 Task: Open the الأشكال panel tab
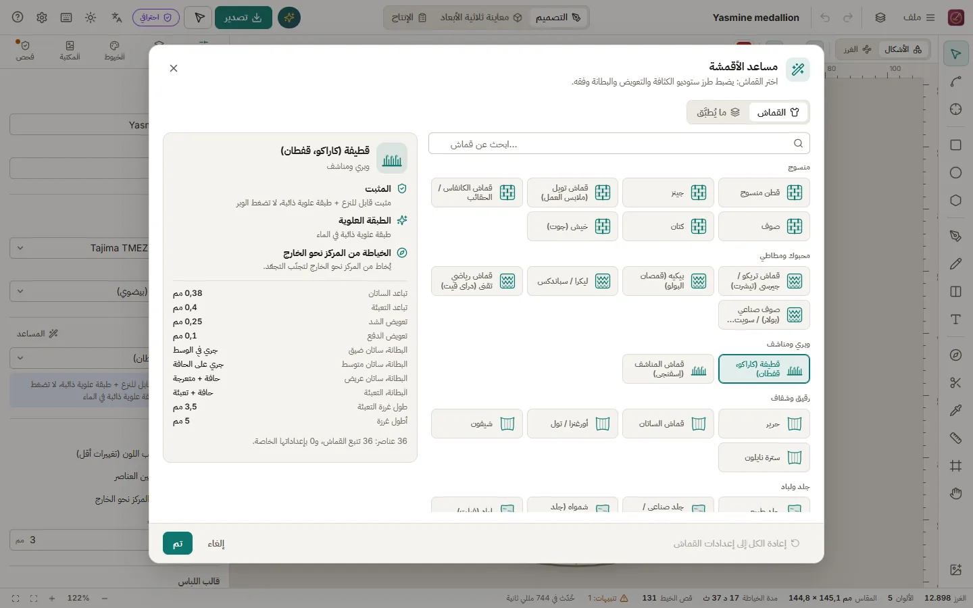903,49
